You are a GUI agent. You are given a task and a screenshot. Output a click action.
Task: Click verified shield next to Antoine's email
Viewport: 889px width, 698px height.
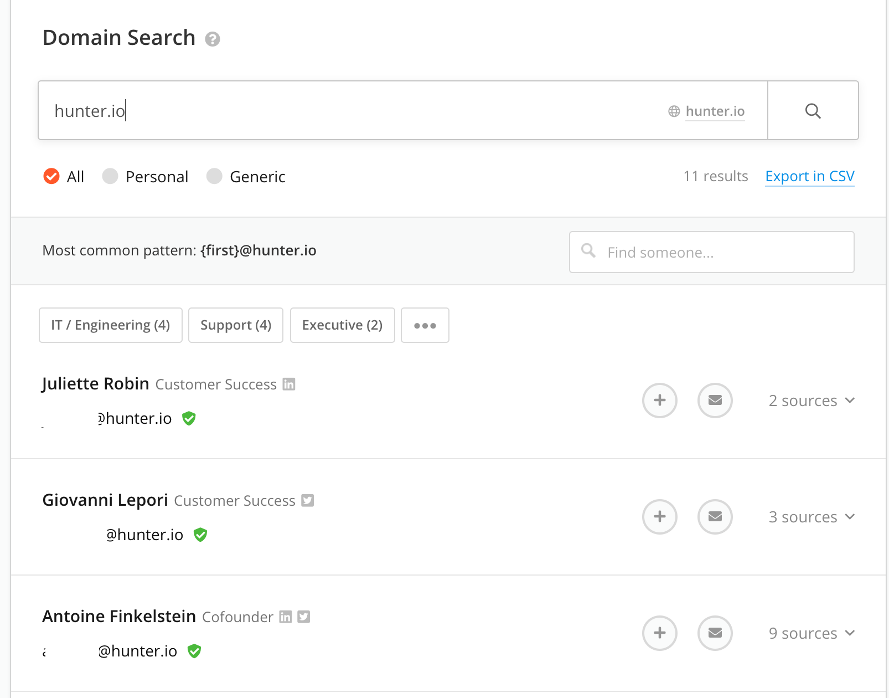pos(194,651)
